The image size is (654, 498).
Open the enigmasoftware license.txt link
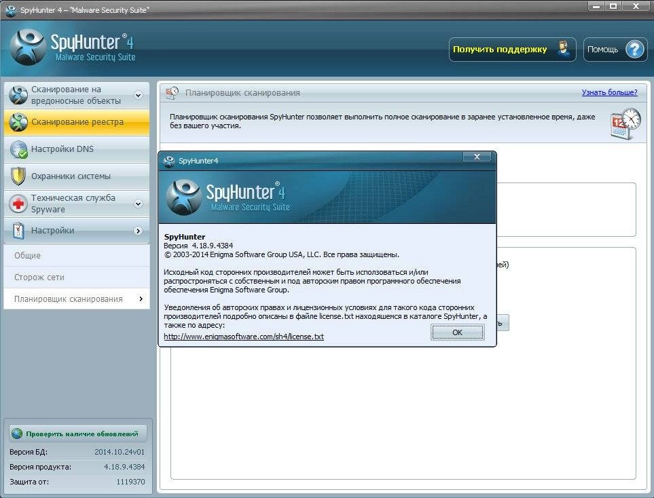(244, 337)
